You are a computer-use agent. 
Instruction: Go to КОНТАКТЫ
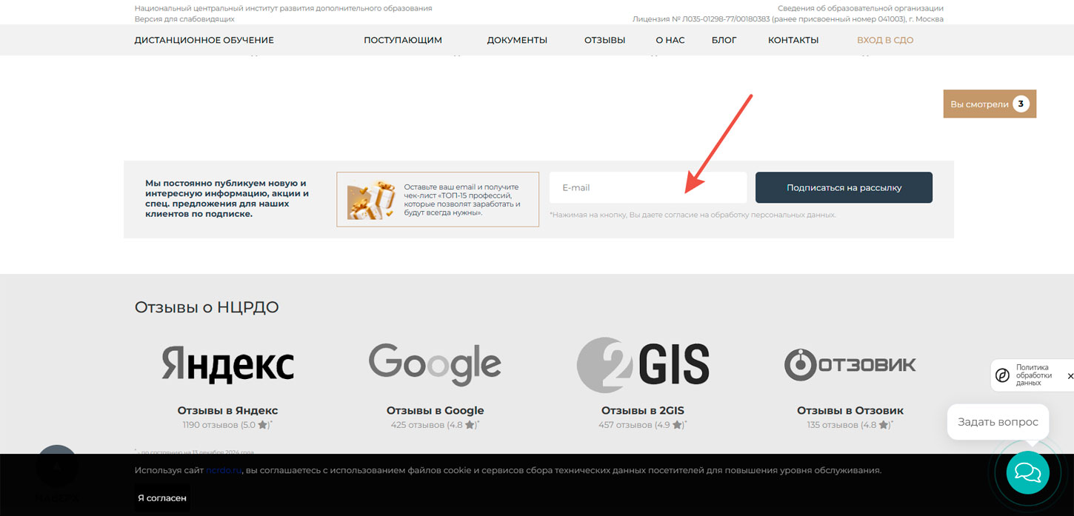click(793, 40)
